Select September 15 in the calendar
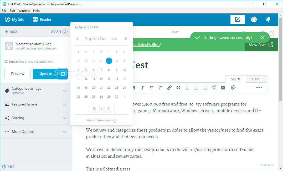 pos(109,79)
